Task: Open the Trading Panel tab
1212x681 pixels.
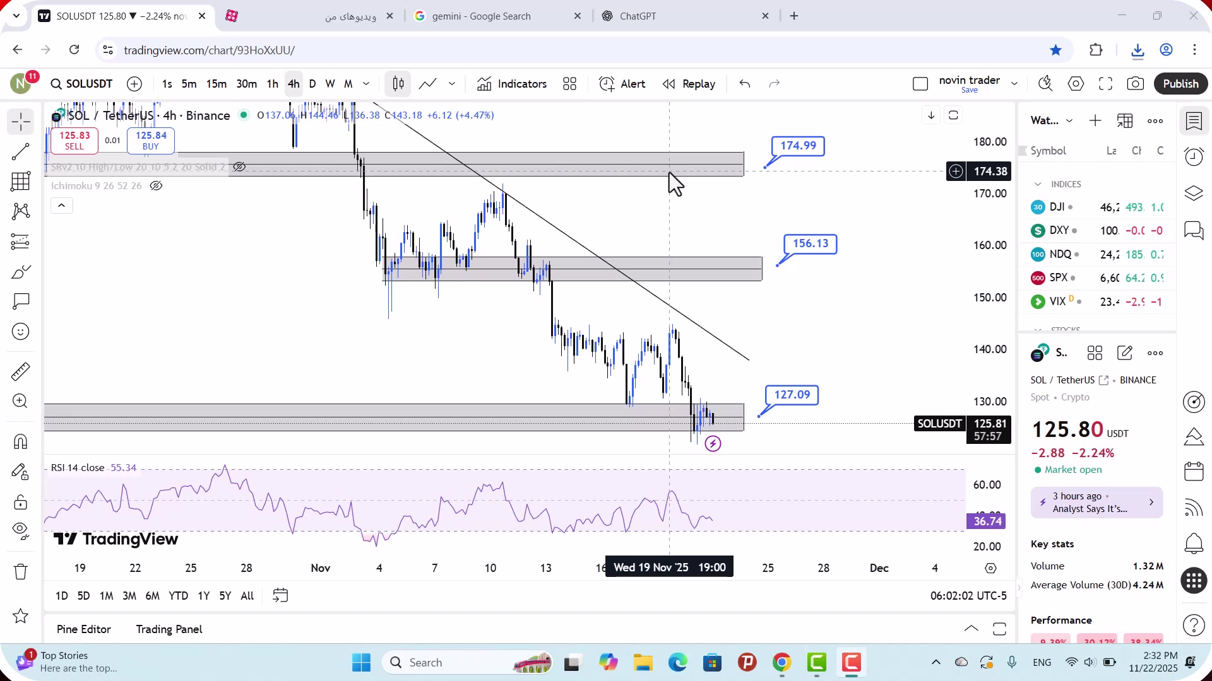Action: tap(169, 629)
